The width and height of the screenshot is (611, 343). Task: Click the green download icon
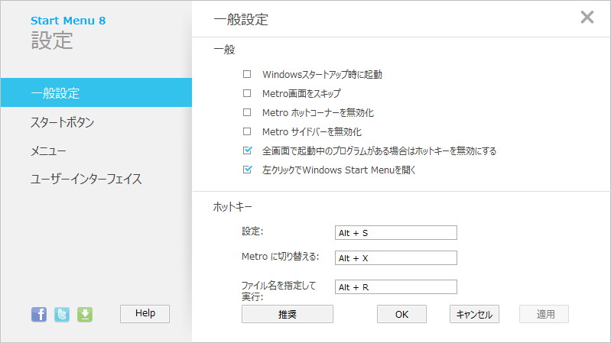click(x=85, y=314)
